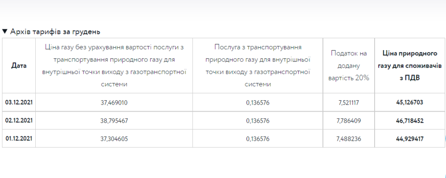This screenshot has width=446, height=178.
Task: Click the gas price value 37,304605
Action: tap(114, 139)
